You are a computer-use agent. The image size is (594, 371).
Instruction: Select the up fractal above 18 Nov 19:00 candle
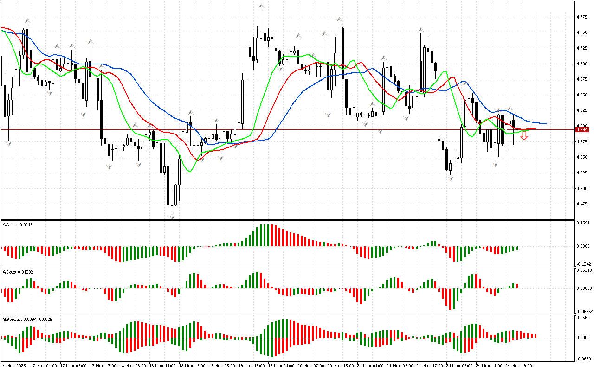(190, 112)
